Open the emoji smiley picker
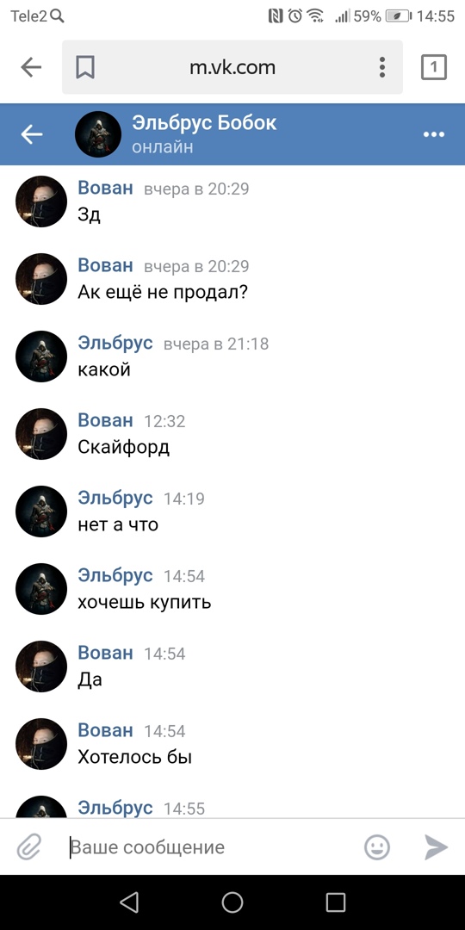This screenshot has width=465, height=930. 376,847
